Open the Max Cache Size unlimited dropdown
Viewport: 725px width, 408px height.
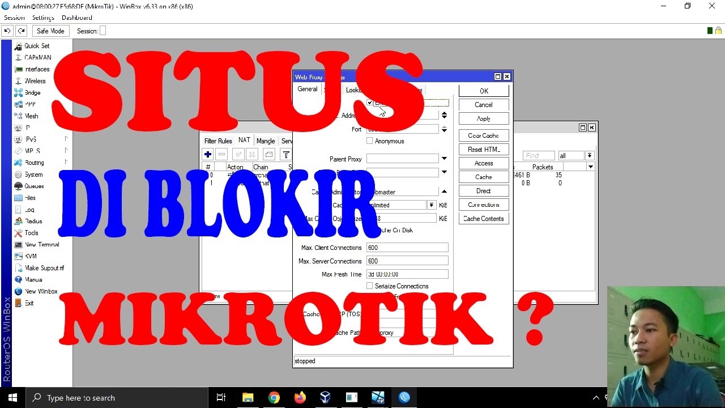point(432,205)
